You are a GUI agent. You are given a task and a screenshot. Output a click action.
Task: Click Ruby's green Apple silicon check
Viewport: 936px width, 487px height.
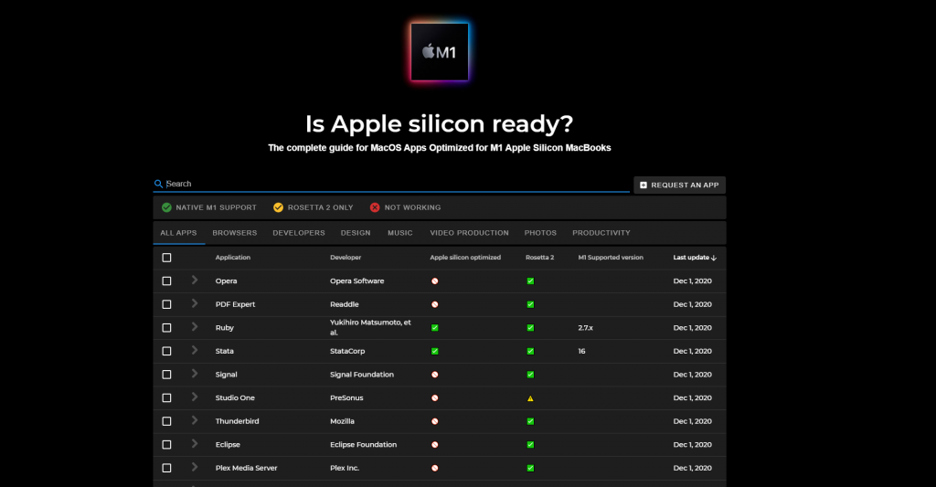coord(434,328)
